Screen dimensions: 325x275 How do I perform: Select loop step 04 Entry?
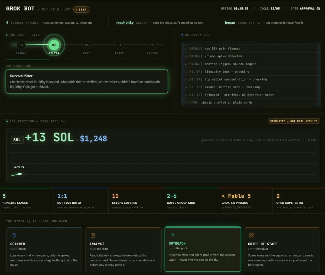119,45
